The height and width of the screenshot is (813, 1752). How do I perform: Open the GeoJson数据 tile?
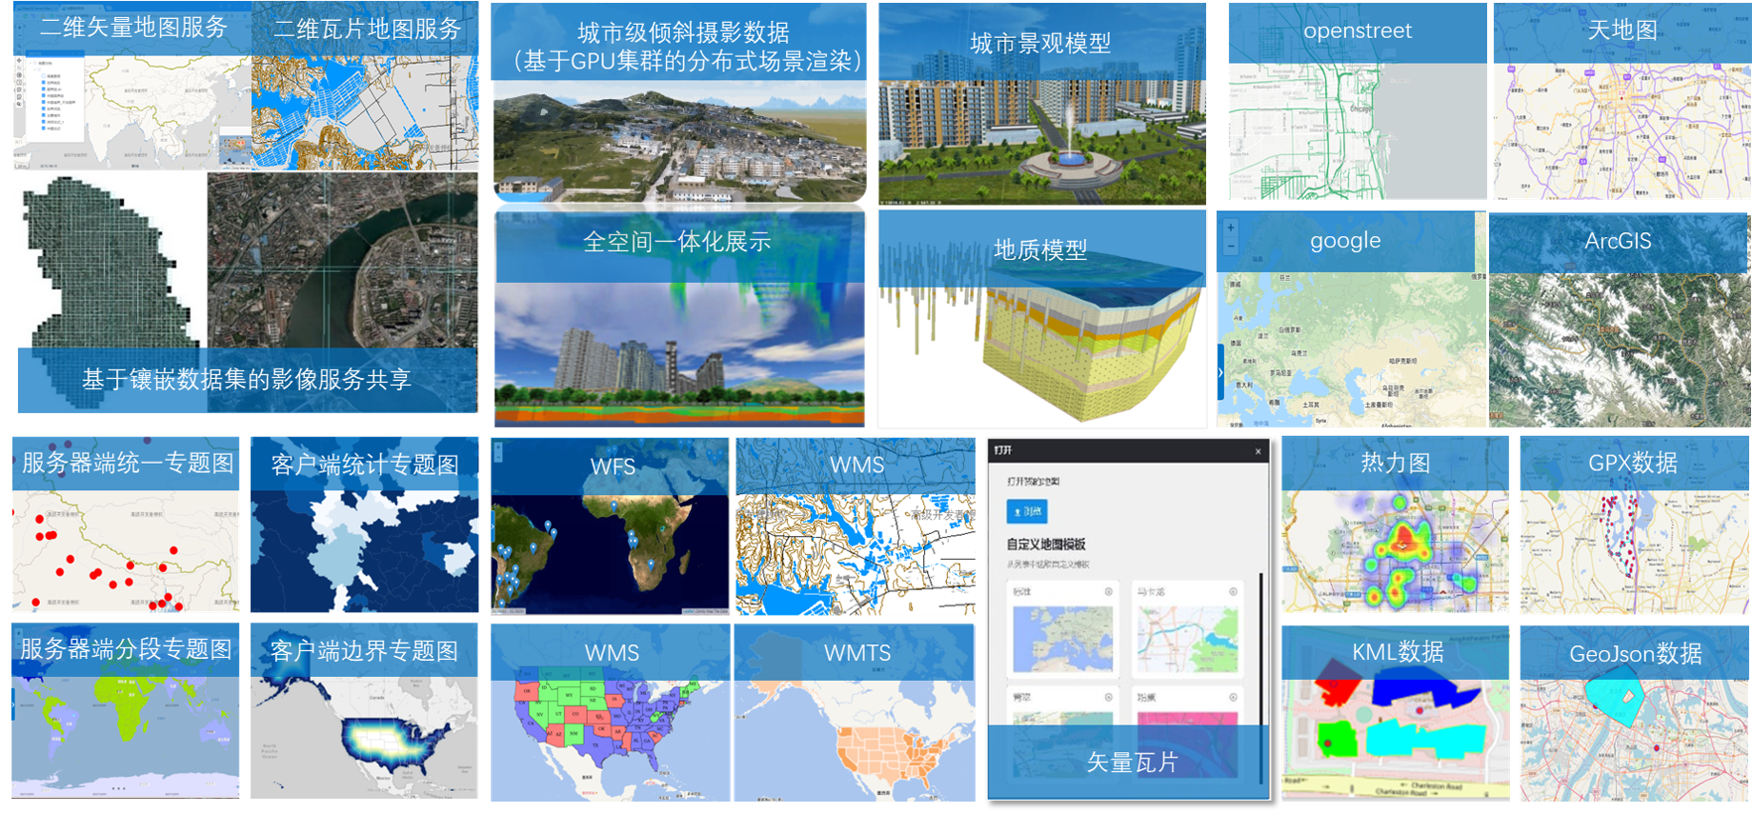pos(1635,712)
